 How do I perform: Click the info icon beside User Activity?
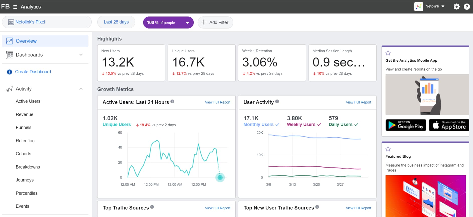pyautogui.click(x=277, y=101)
